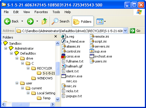Collapse the current folder node
Viewport: 146px width, 108px height.
(x=23, y=88)
